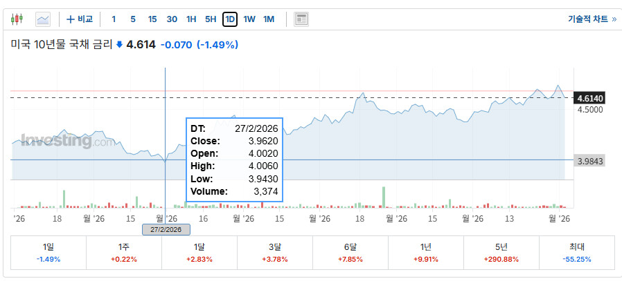This screenshot has height=281, width=622.
Task: Select the 5년 period tab
Action: coord(501,253)
